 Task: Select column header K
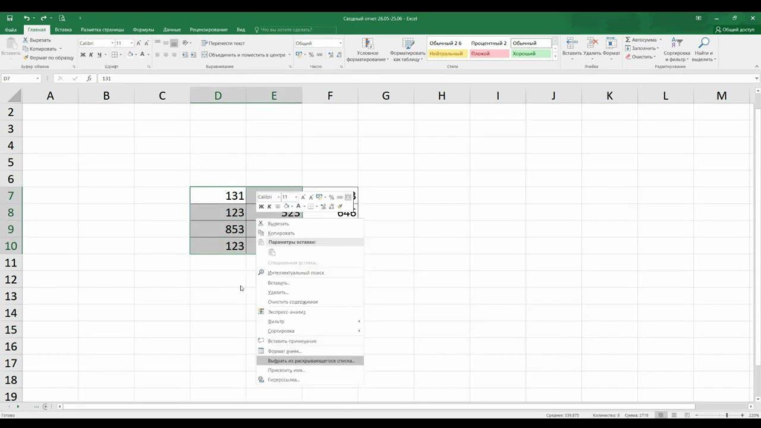pyautogui.click(x=609, y=96)
